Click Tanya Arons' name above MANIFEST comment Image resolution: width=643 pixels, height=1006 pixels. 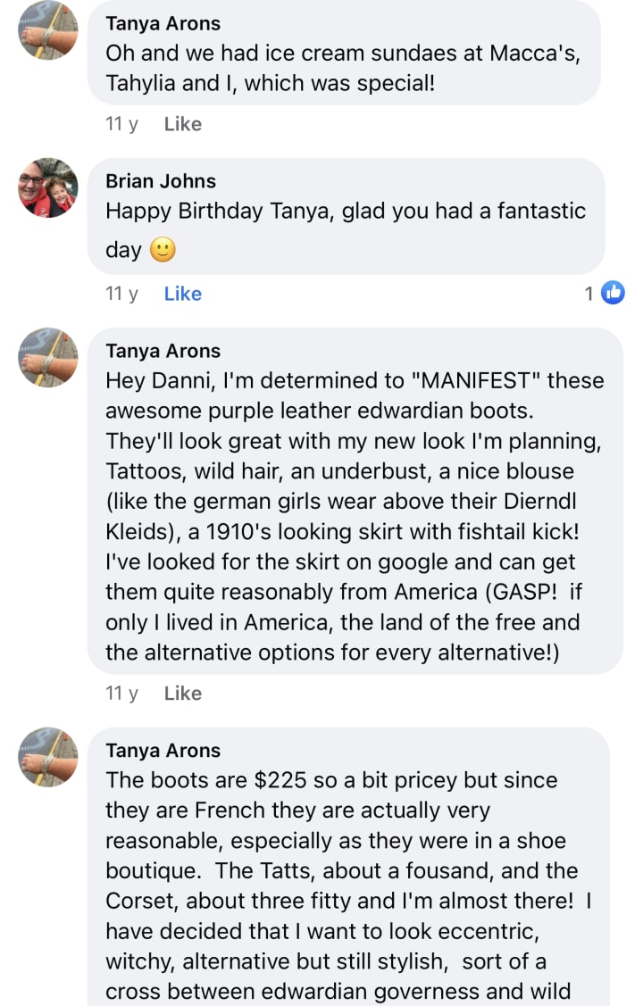point(163,351)
